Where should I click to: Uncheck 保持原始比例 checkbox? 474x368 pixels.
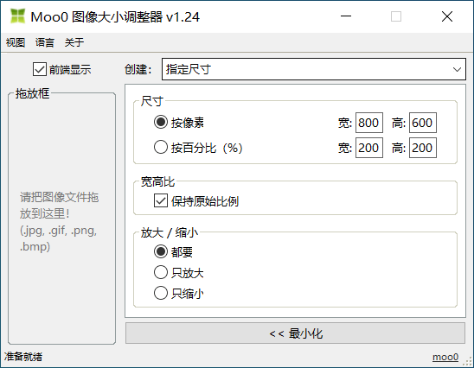pyautogui.click(x=161, y=200)
